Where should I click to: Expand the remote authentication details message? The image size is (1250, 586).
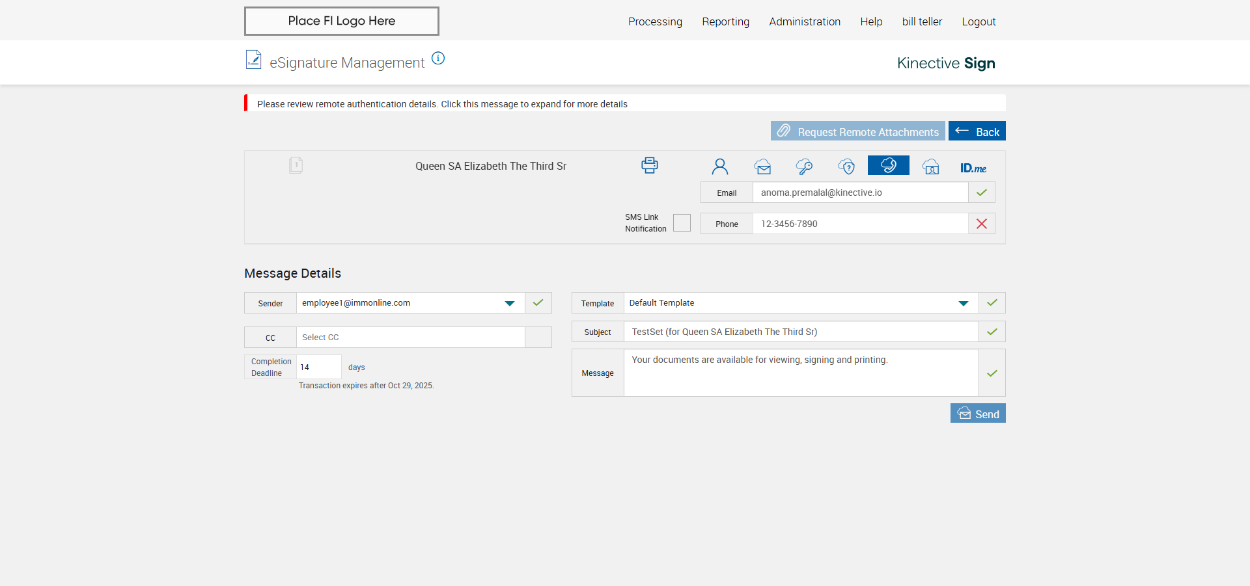(442, 104)
